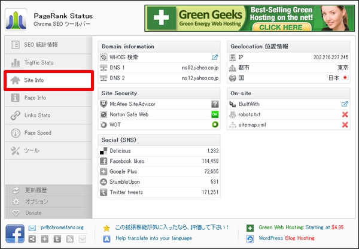Image resolution: width=359 pixels, height=249 pixels.
Task: Click IP value 203.216.227.245
Action: (331, 57)
